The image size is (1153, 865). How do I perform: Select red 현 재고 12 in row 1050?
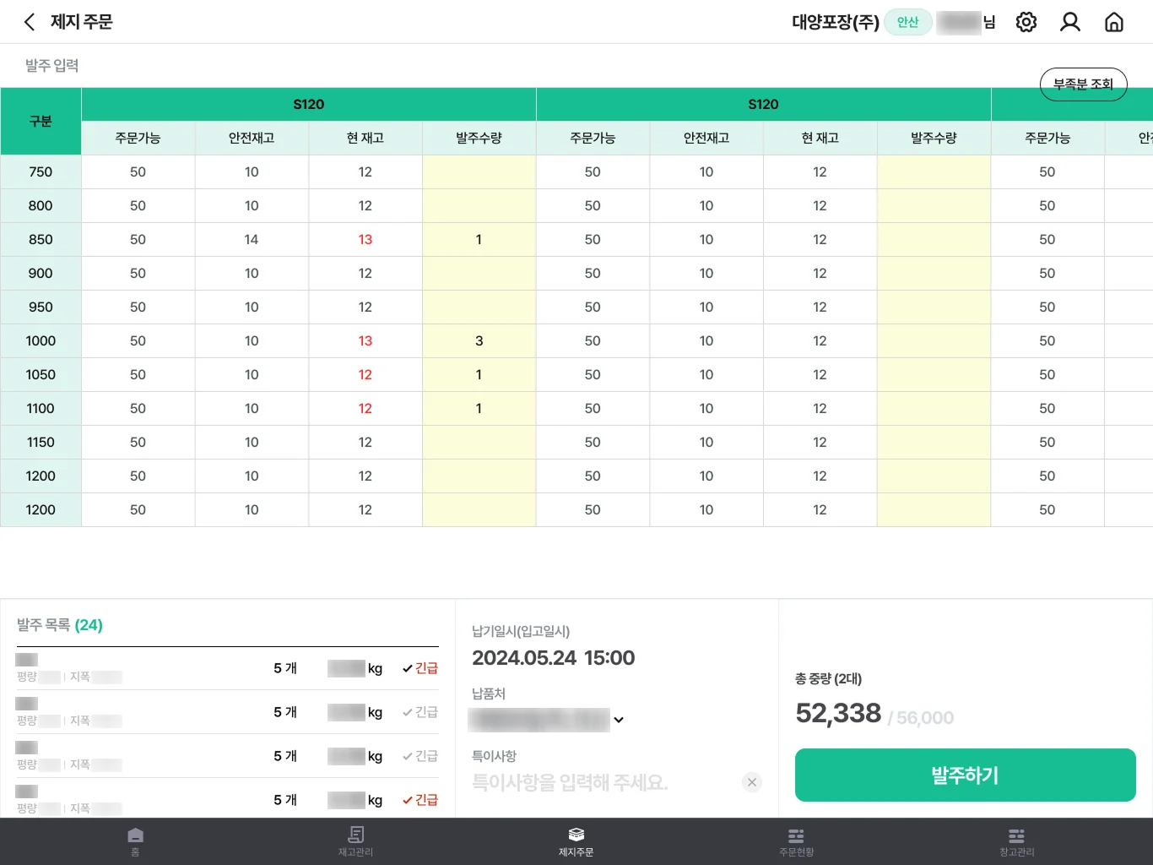365,375
